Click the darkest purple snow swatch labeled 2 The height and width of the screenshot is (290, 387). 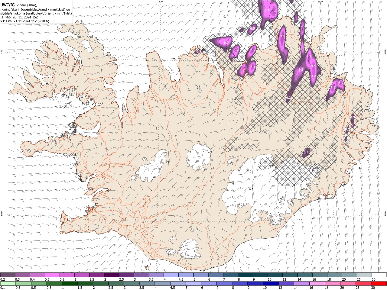coord(111,275)
